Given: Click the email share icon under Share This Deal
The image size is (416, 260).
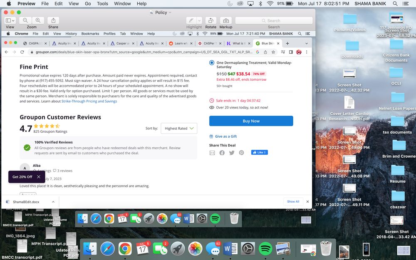Looking at the screenshot, I should (212, 153).
